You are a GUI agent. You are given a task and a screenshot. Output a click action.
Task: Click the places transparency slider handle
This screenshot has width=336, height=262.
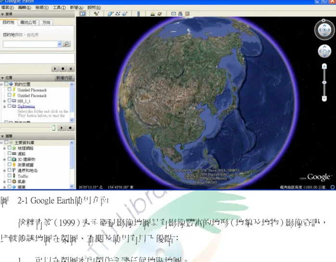[53, 128]
